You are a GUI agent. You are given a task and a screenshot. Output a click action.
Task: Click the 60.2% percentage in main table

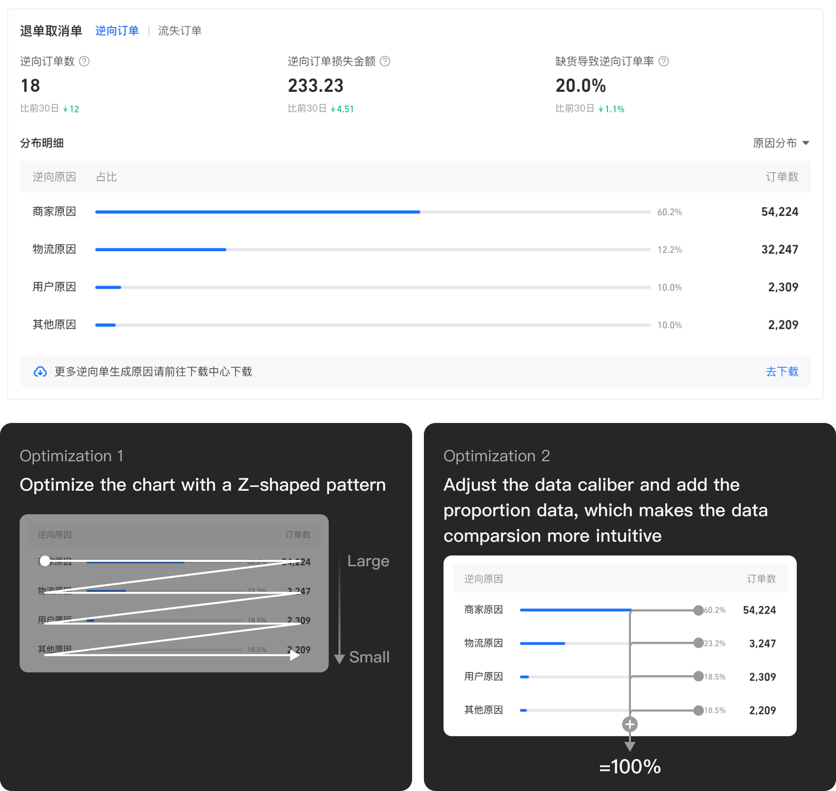670,212
